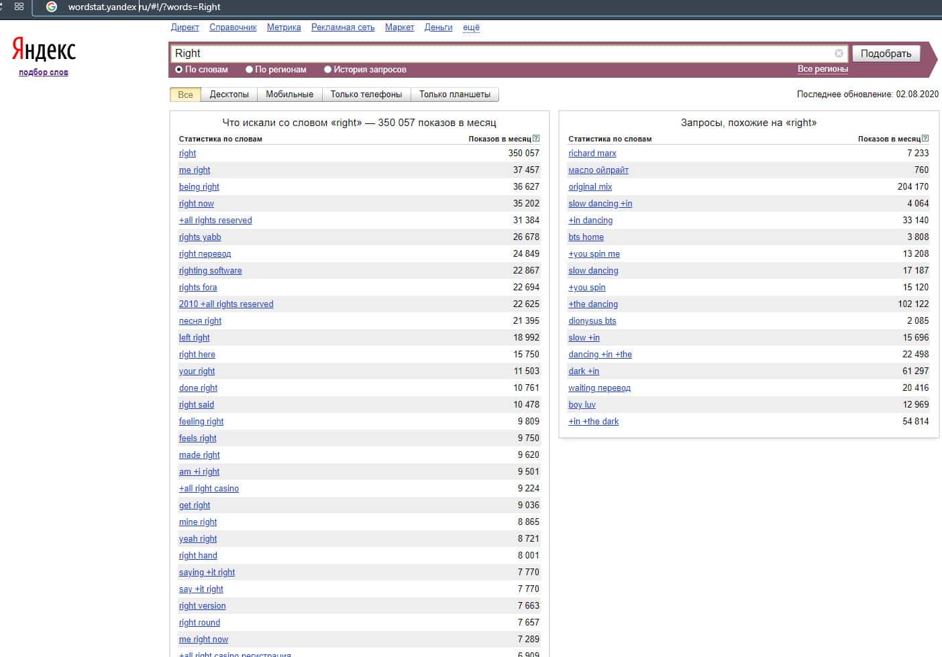
Task: Click the Yandex logo
Action: pyautogui.click(x=44, y=50)
